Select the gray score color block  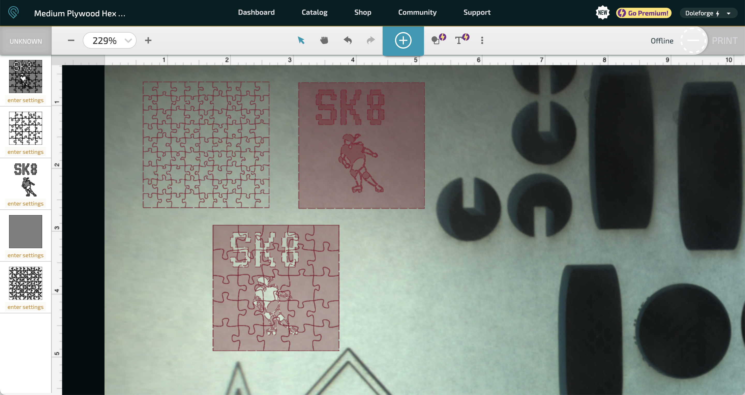coord(25,231)
